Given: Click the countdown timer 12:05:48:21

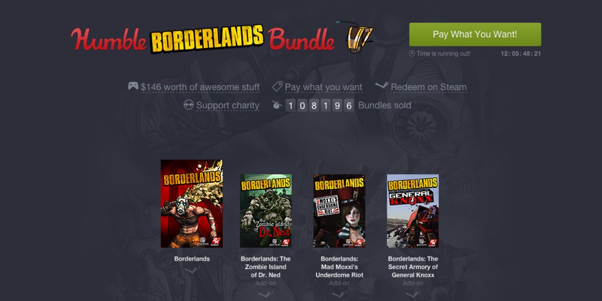Looking at the screenshot, I should [521, 53].
